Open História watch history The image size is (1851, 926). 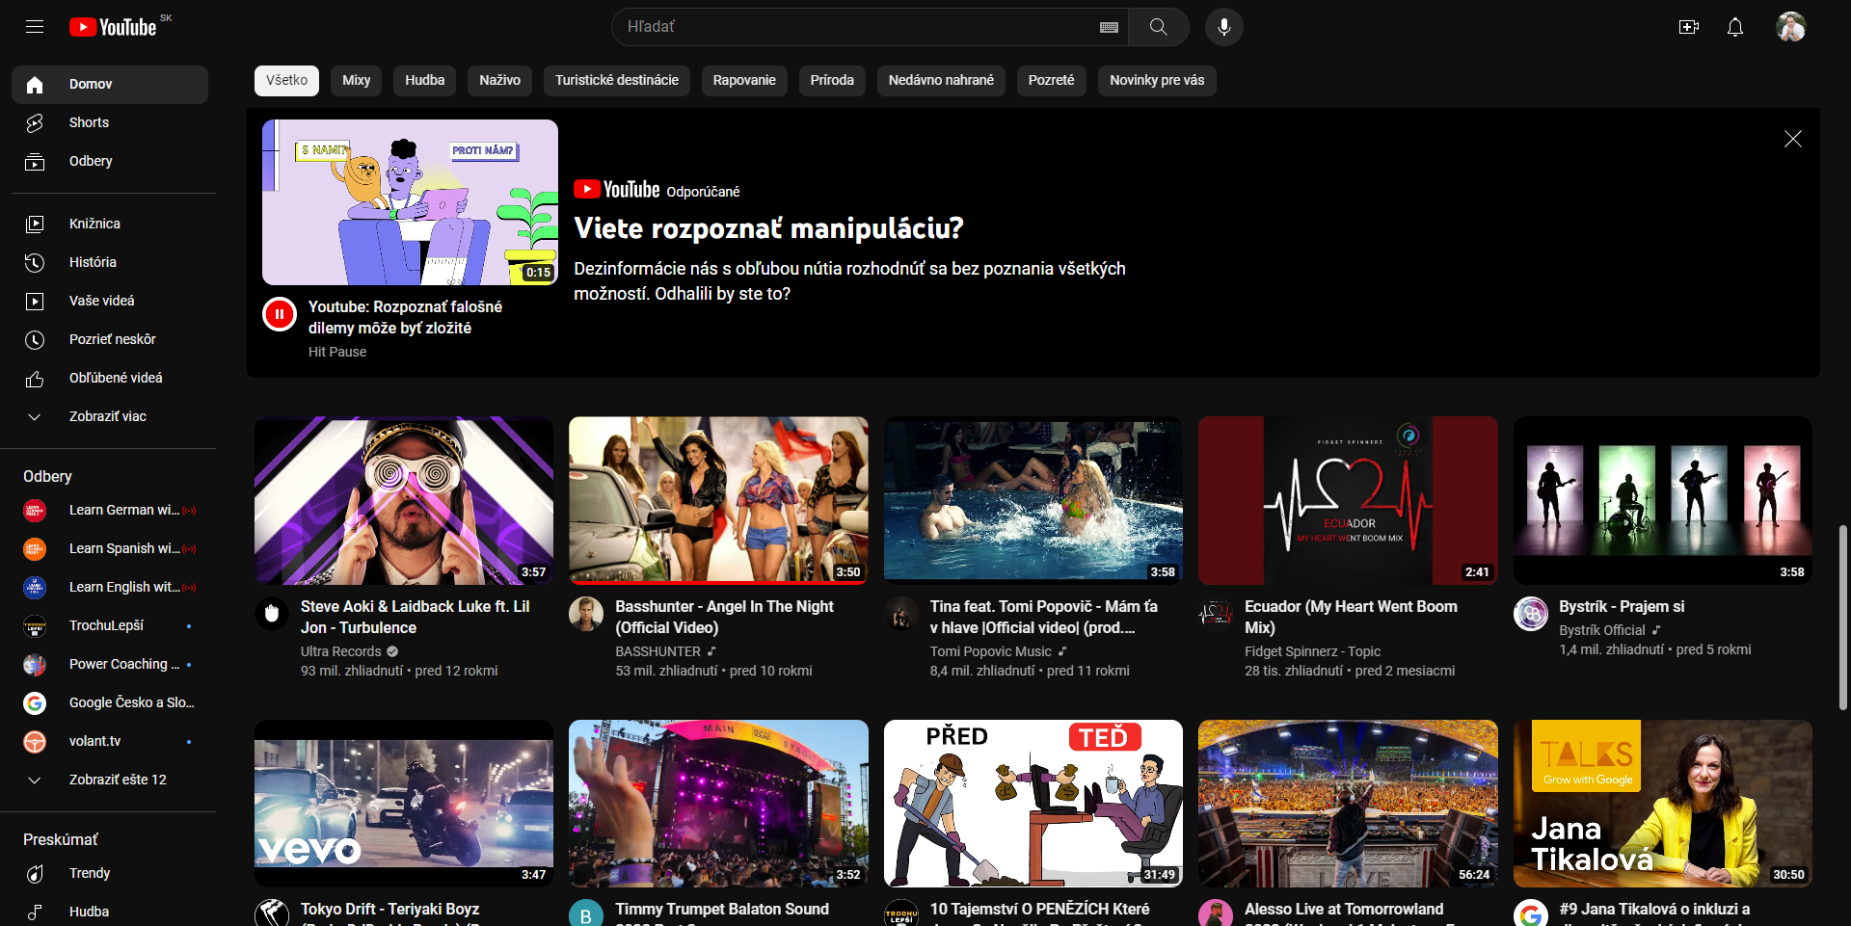point(110,262)
